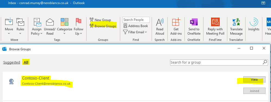Expand the Filter Email dropdown
The image size is (271, 102).
pyautogui.click(x=135, y=32)
